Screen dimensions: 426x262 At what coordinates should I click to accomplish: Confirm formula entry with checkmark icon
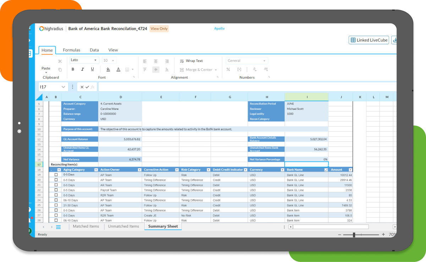(87, 87)
